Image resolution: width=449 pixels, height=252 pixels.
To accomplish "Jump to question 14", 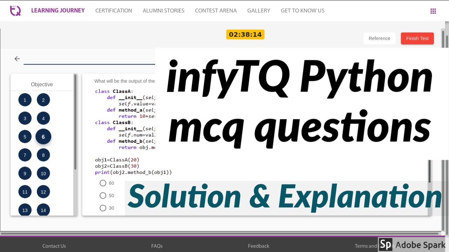I will [43, 210].
